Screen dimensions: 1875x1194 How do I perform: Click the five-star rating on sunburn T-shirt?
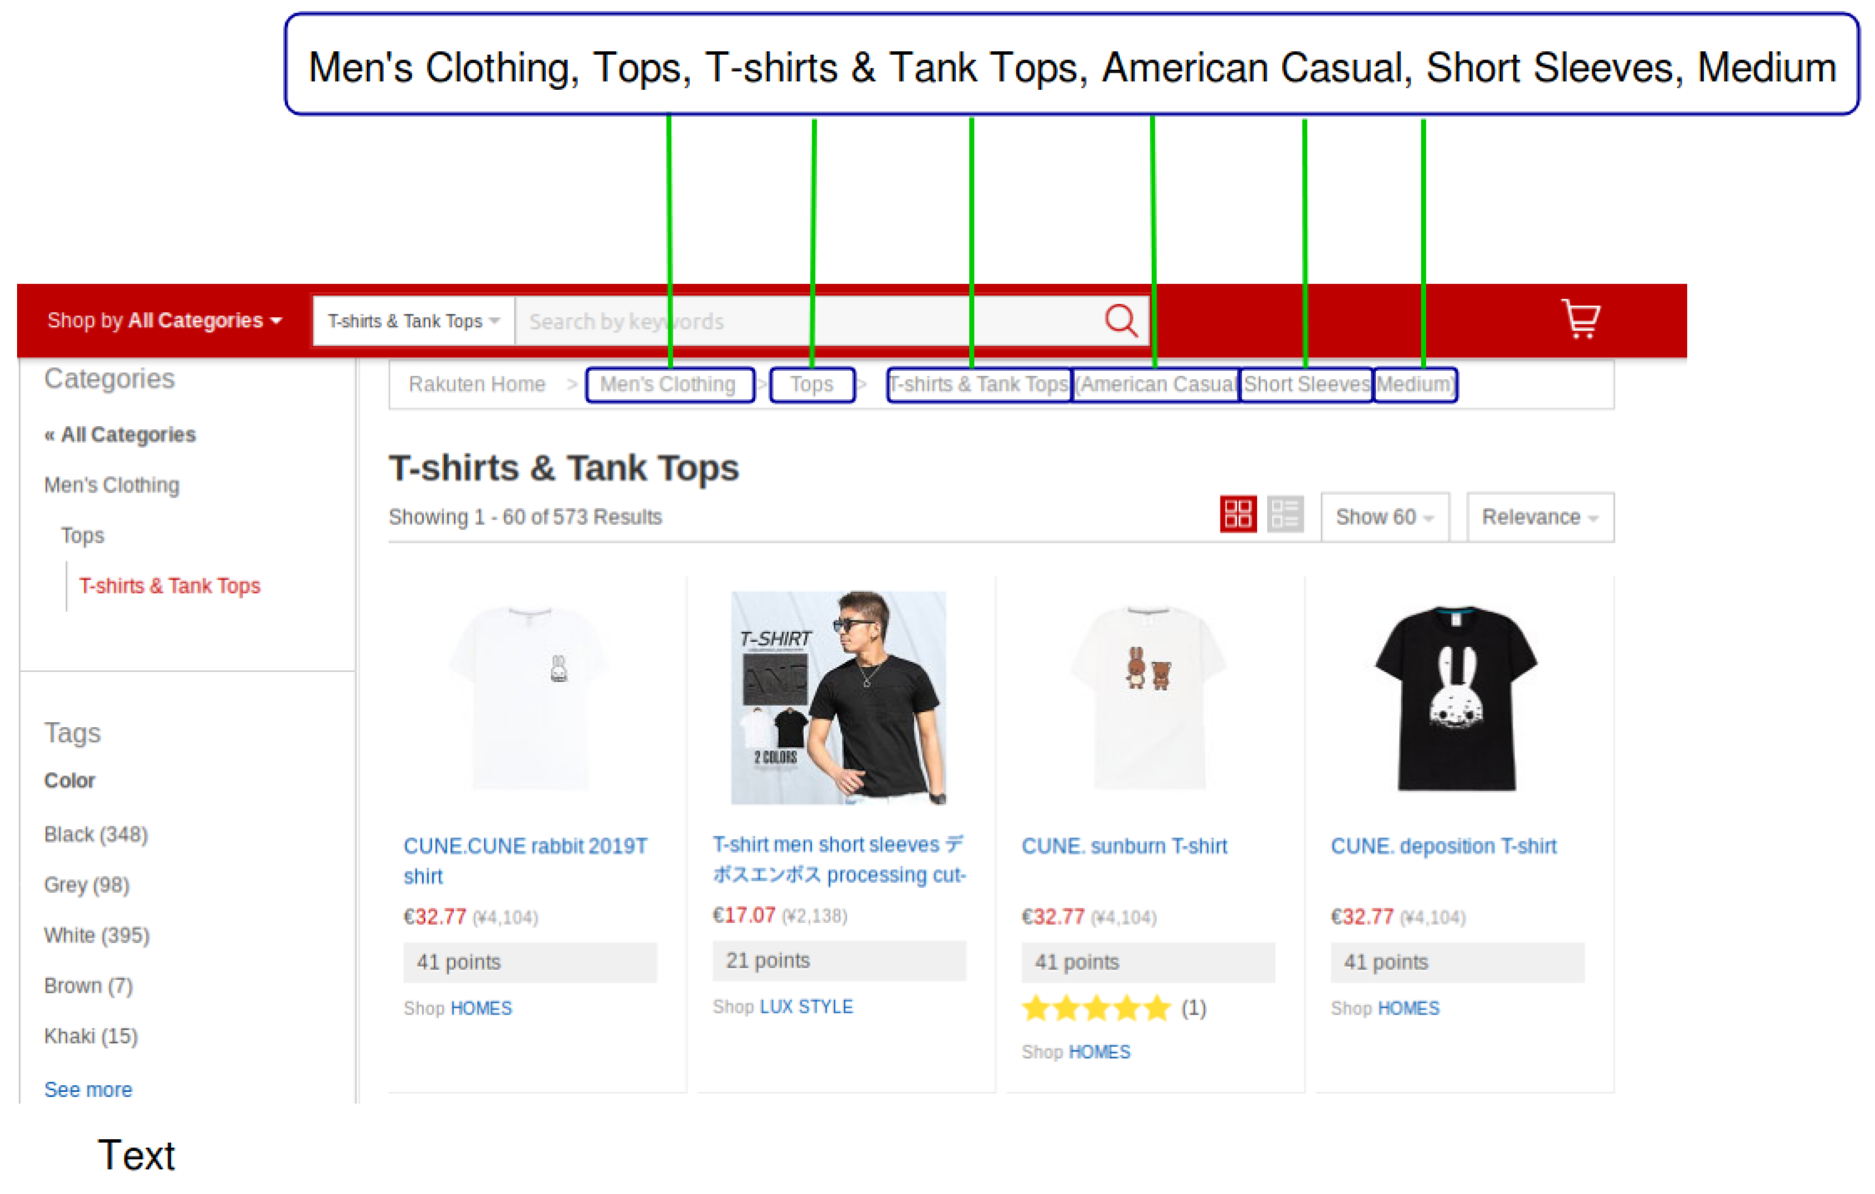(1096, 1008)
